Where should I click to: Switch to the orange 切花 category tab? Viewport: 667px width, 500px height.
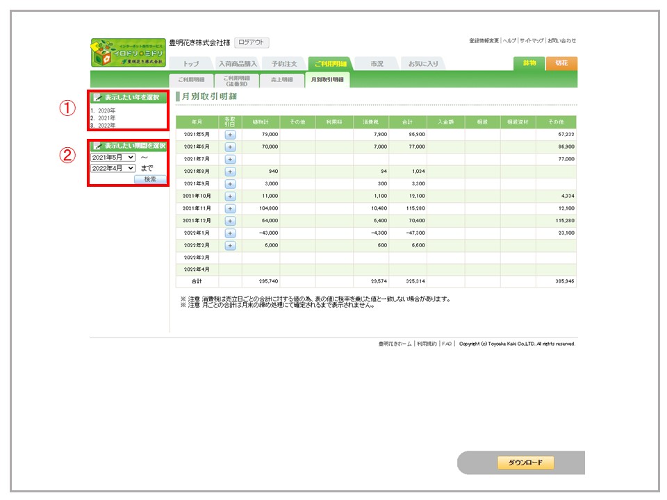[x=561, y=63]
